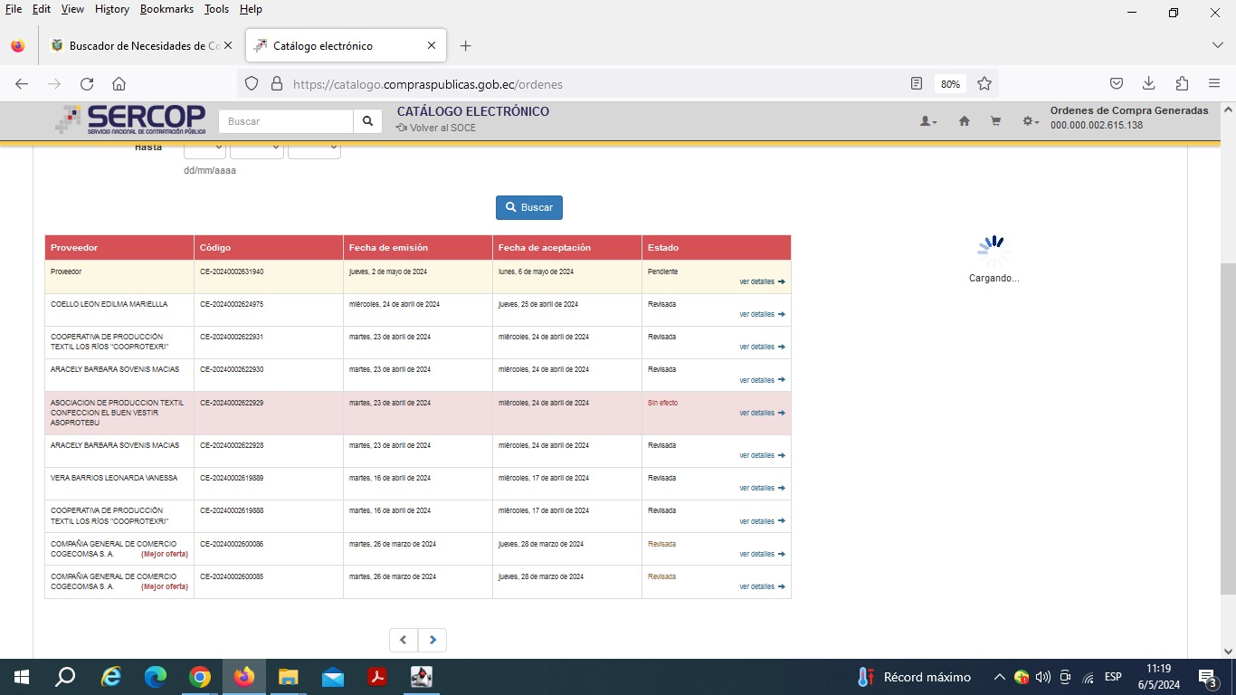Go to the catalog home icon
Image resolution: width=1236 pixels, height=695 pixels.
click(x=965, y=121)
